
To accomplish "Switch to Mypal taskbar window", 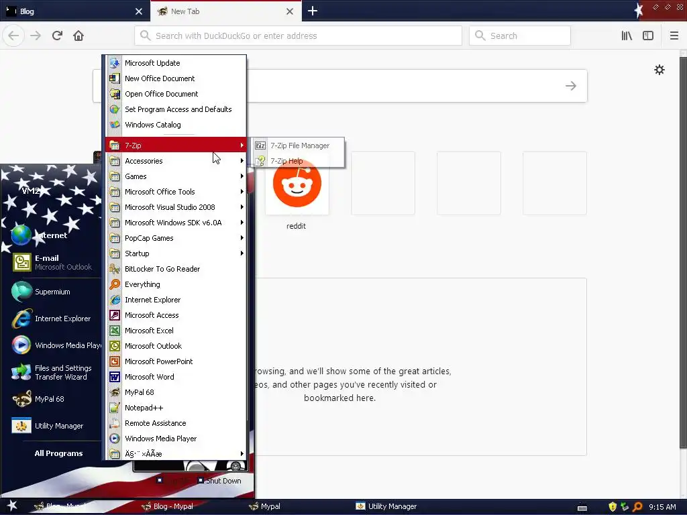I will [x=264, y=506].
